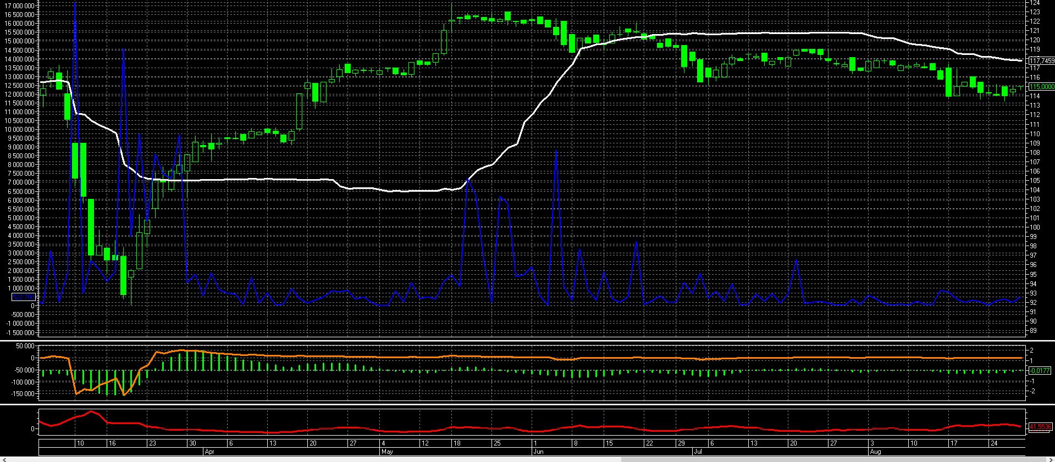Viewport: 1055px width, 462px height.
Task: Select the 117,7459 moving average value label
Action: 1041,60
